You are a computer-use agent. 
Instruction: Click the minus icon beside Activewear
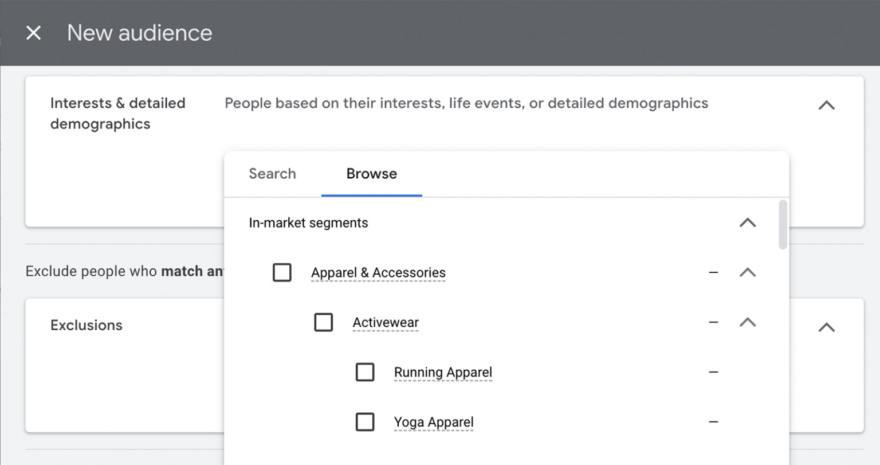click(x=713, y=322)
